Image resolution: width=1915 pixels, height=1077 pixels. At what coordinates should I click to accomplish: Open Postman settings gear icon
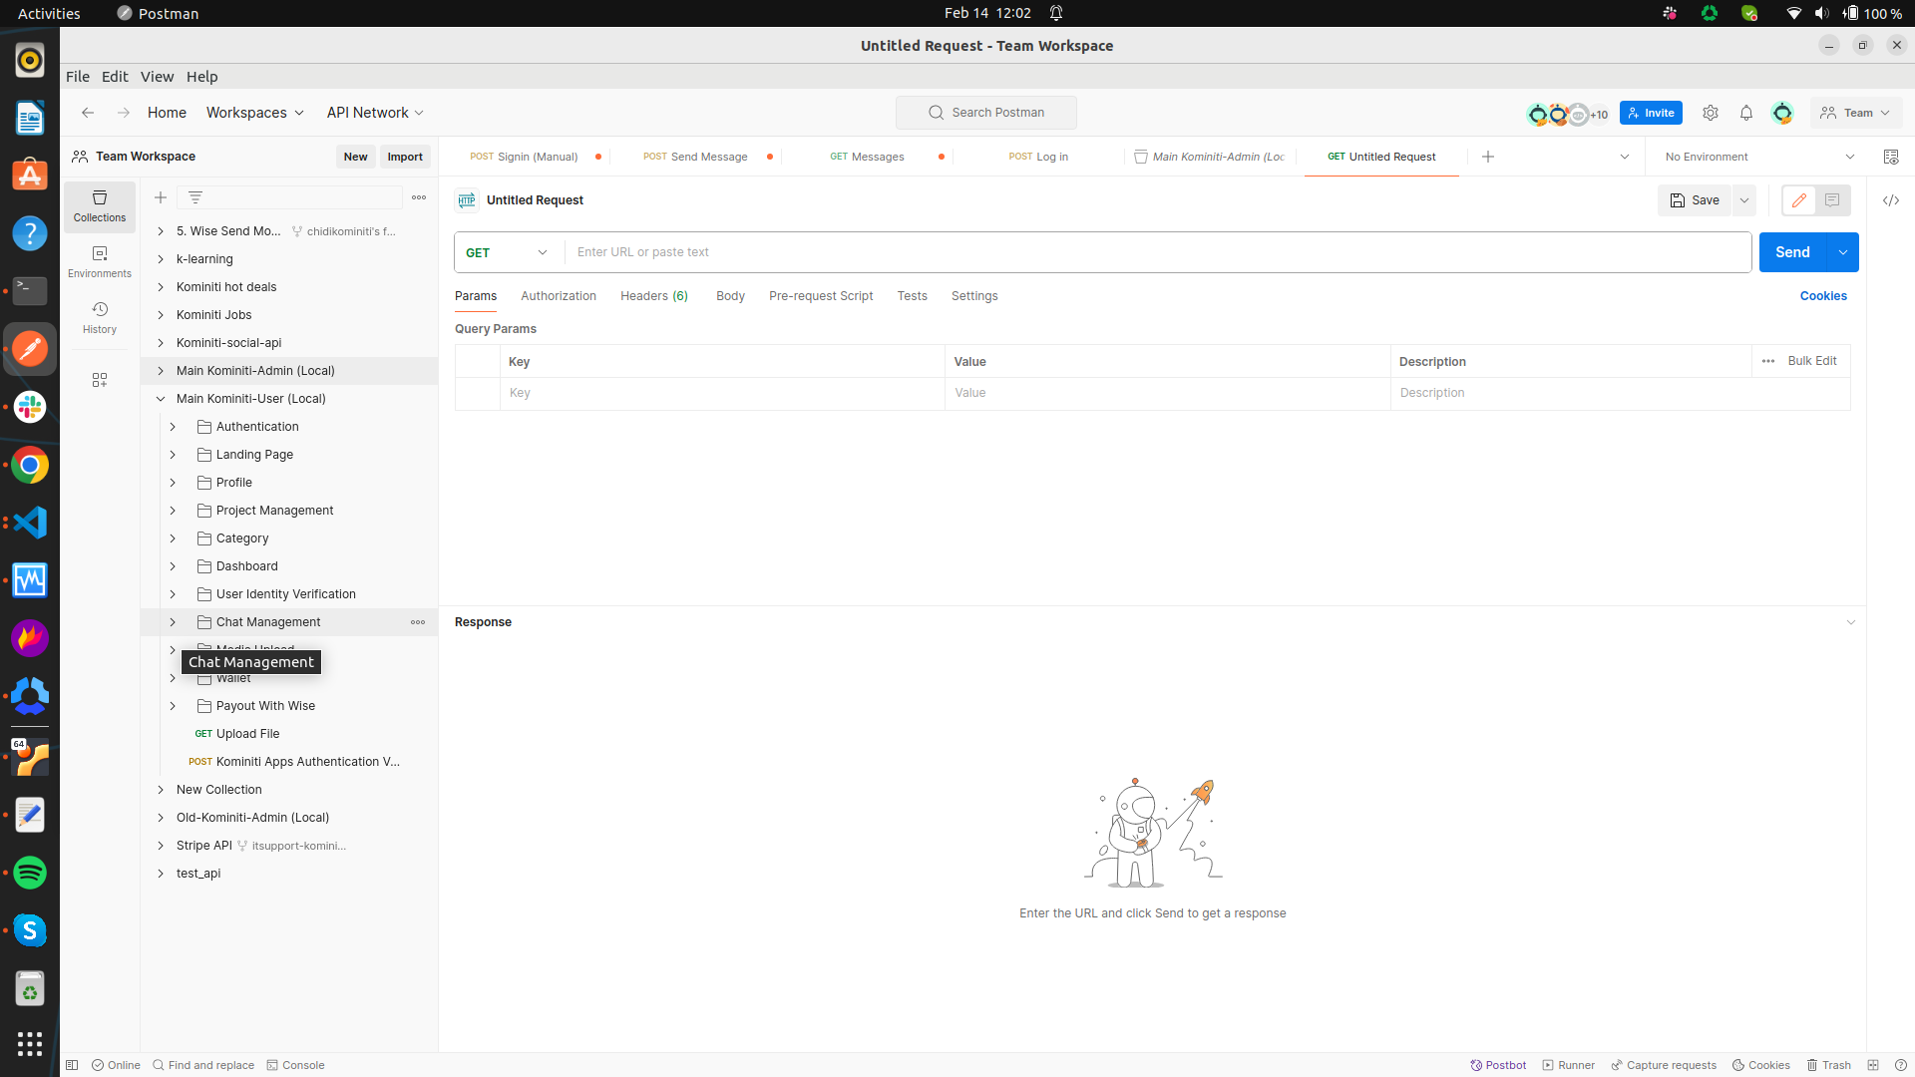pos(1710,113)
